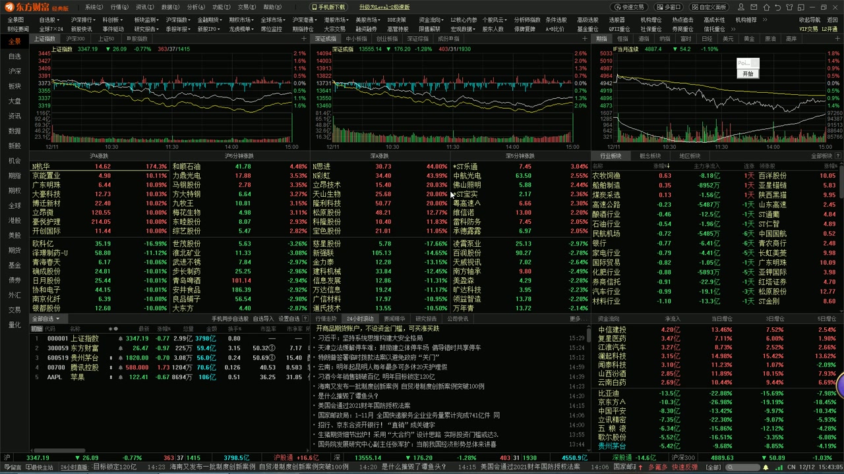Select 沪深300 tab in index chart

coord(75,39)
